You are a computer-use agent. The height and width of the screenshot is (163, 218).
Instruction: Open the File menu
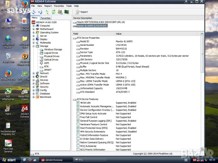point(33,6)
